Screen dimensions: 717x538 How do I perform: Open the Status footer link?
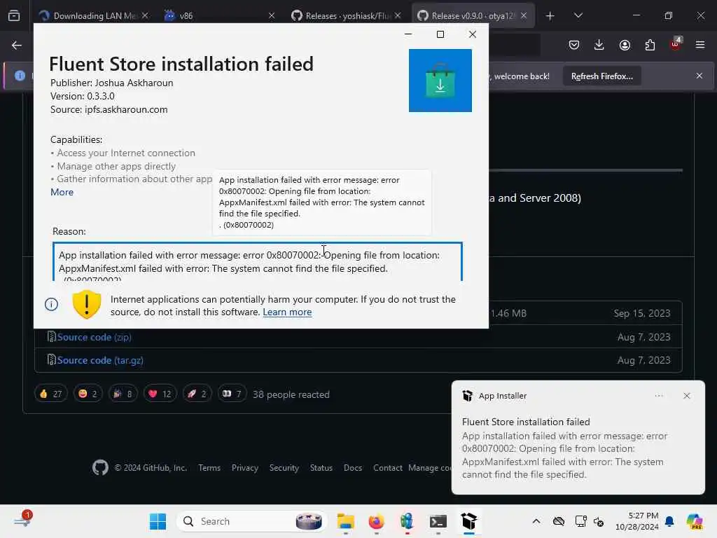pos(321,467)
